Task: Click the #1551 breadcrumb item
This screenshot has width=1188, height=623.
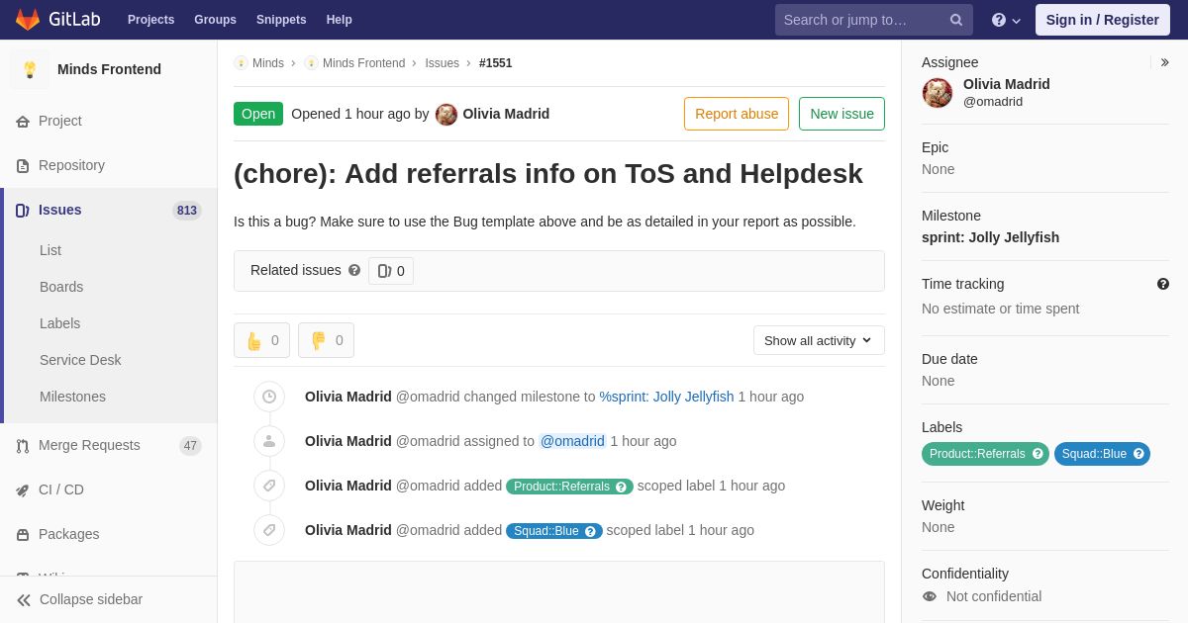Action: coord(496,63)
